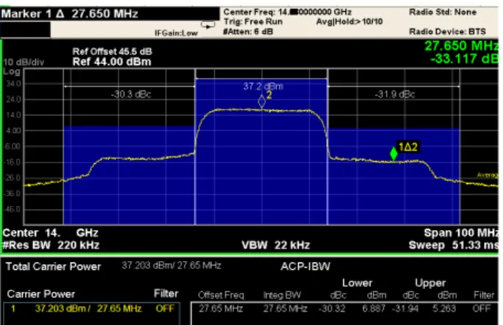Click the -31.9 dBc upper offset label
Screen dimensions: 503x325
click(395, 94)
